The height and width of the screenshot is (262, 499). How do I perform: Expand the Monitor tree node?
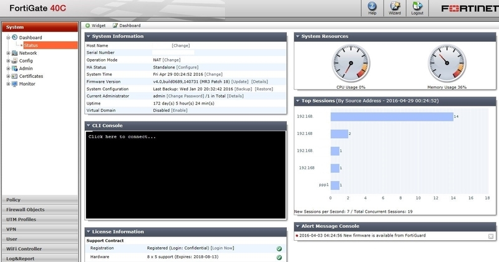pos(8,84)
